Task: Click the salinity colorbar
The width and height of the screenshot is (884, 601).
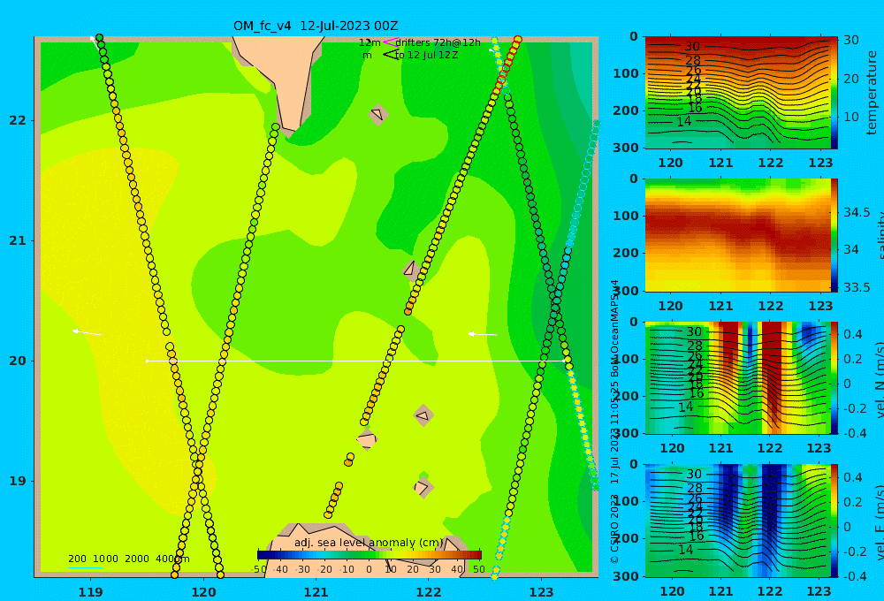Action: pos(834,235)
